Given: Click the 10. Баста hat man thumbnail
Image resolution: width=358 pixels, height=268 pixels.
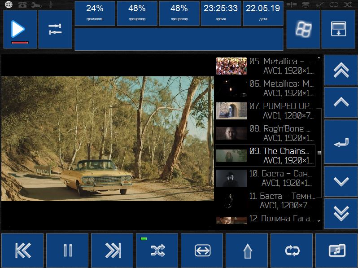Looking at the screenshot, I should [x=231, y=178].
